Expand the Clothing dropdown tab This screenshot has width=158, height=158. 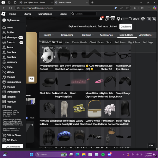click(x=88, y=35)
